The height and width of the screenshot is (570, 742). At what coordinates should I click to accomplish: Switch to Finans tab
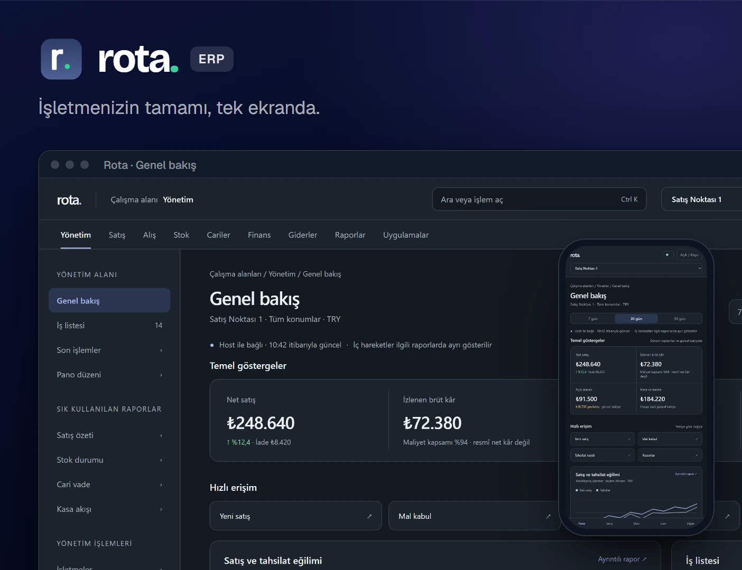coord(259,235)
